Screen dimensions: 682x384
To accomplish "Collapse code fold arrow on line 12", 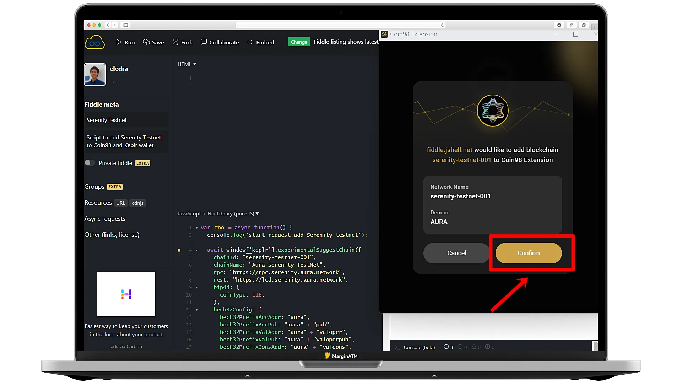I will tap(197, 310).
